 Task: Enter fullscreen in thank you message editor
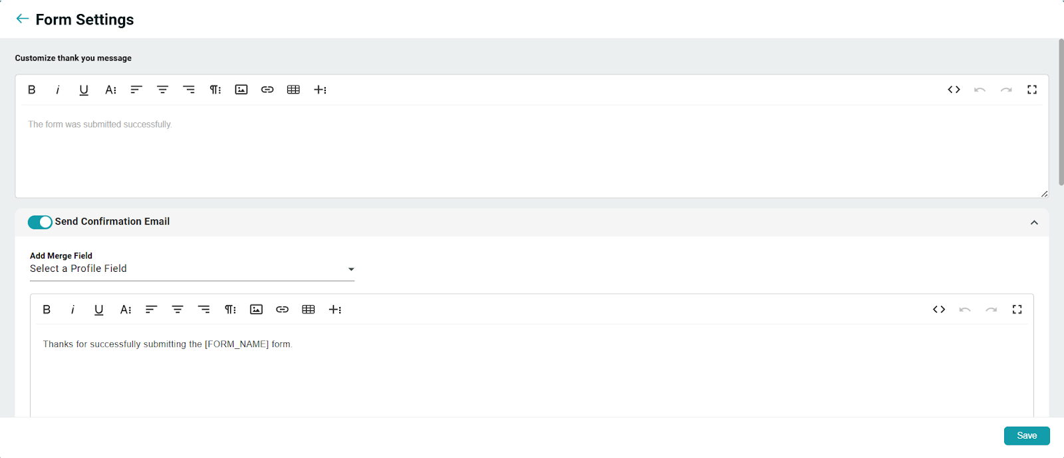[1032, 90]
